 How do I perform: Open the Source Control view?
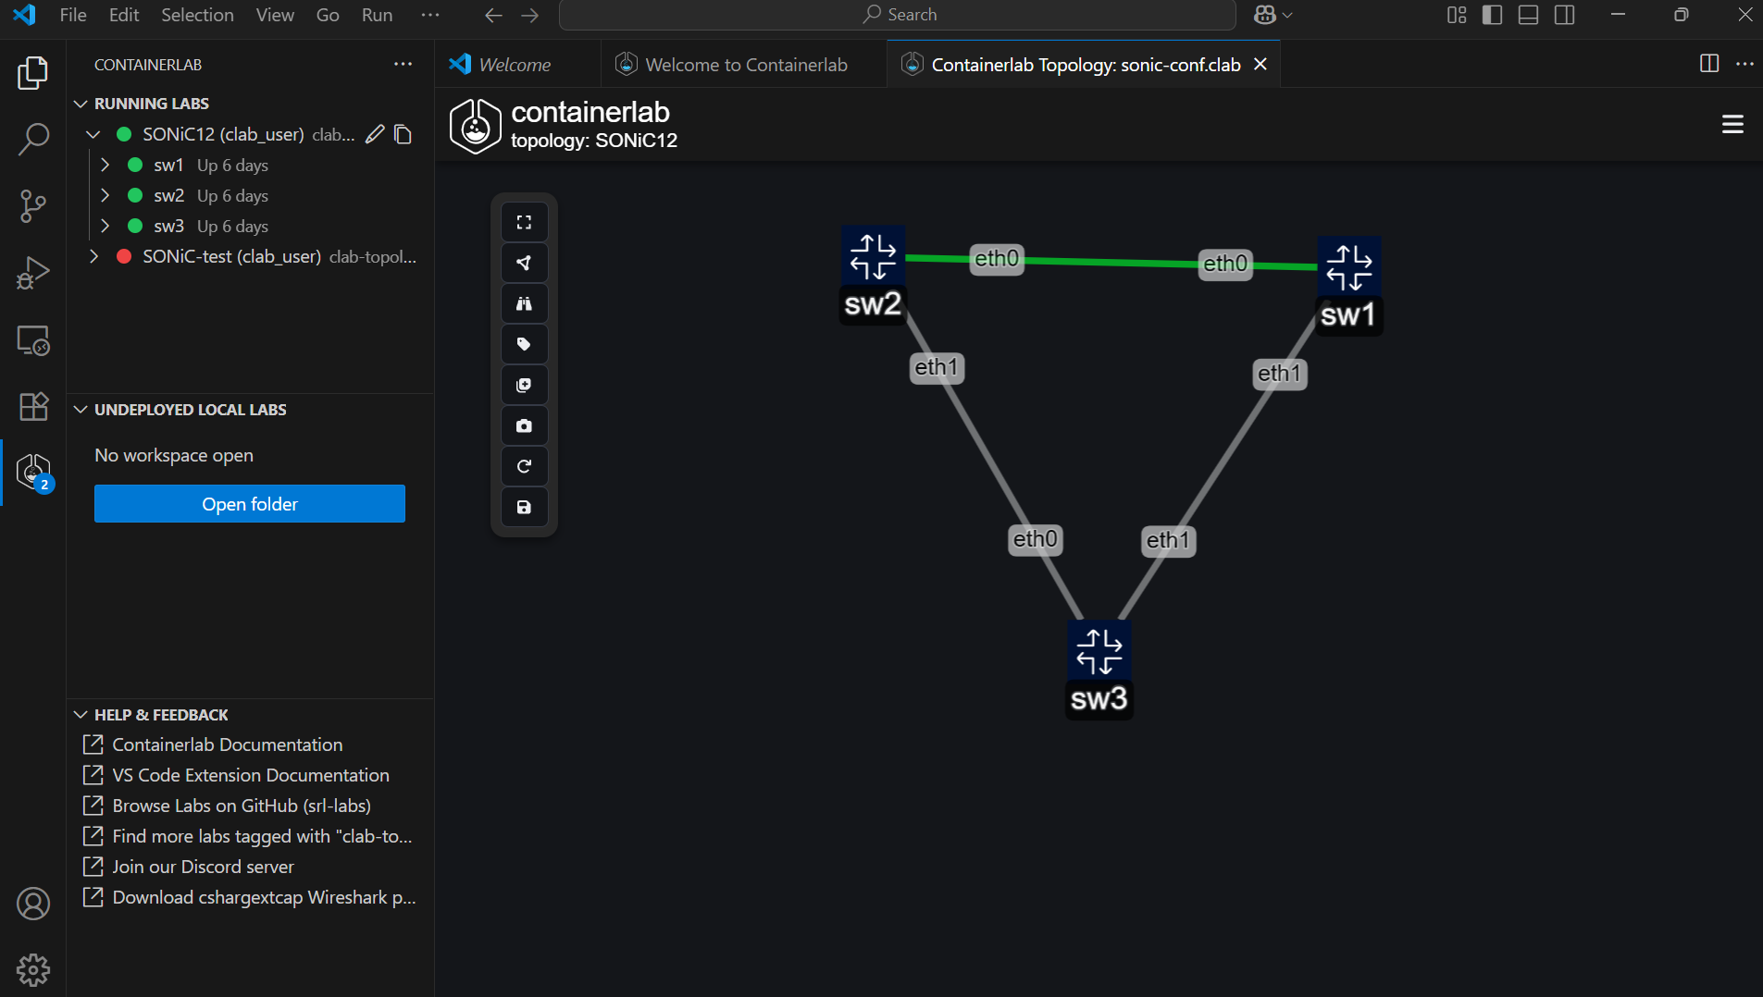coord(33,205)
